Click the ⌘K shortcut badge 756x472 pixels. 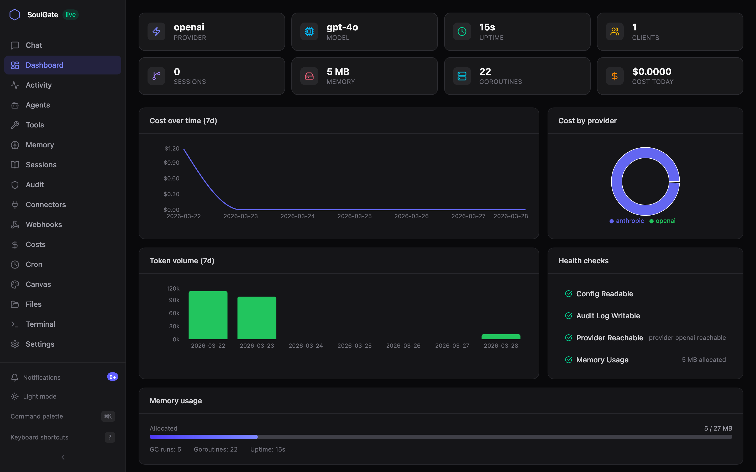click(x=108, y=416)
